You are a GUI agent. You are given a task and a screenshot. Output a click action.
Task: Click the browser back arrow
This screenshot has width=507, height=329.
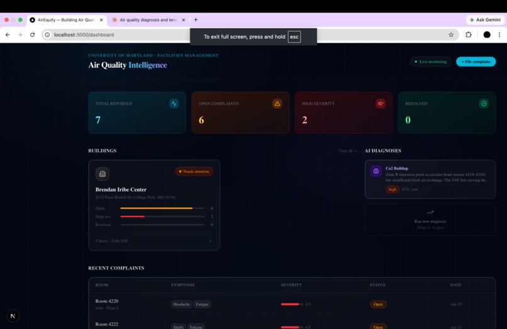click(8, 35)
